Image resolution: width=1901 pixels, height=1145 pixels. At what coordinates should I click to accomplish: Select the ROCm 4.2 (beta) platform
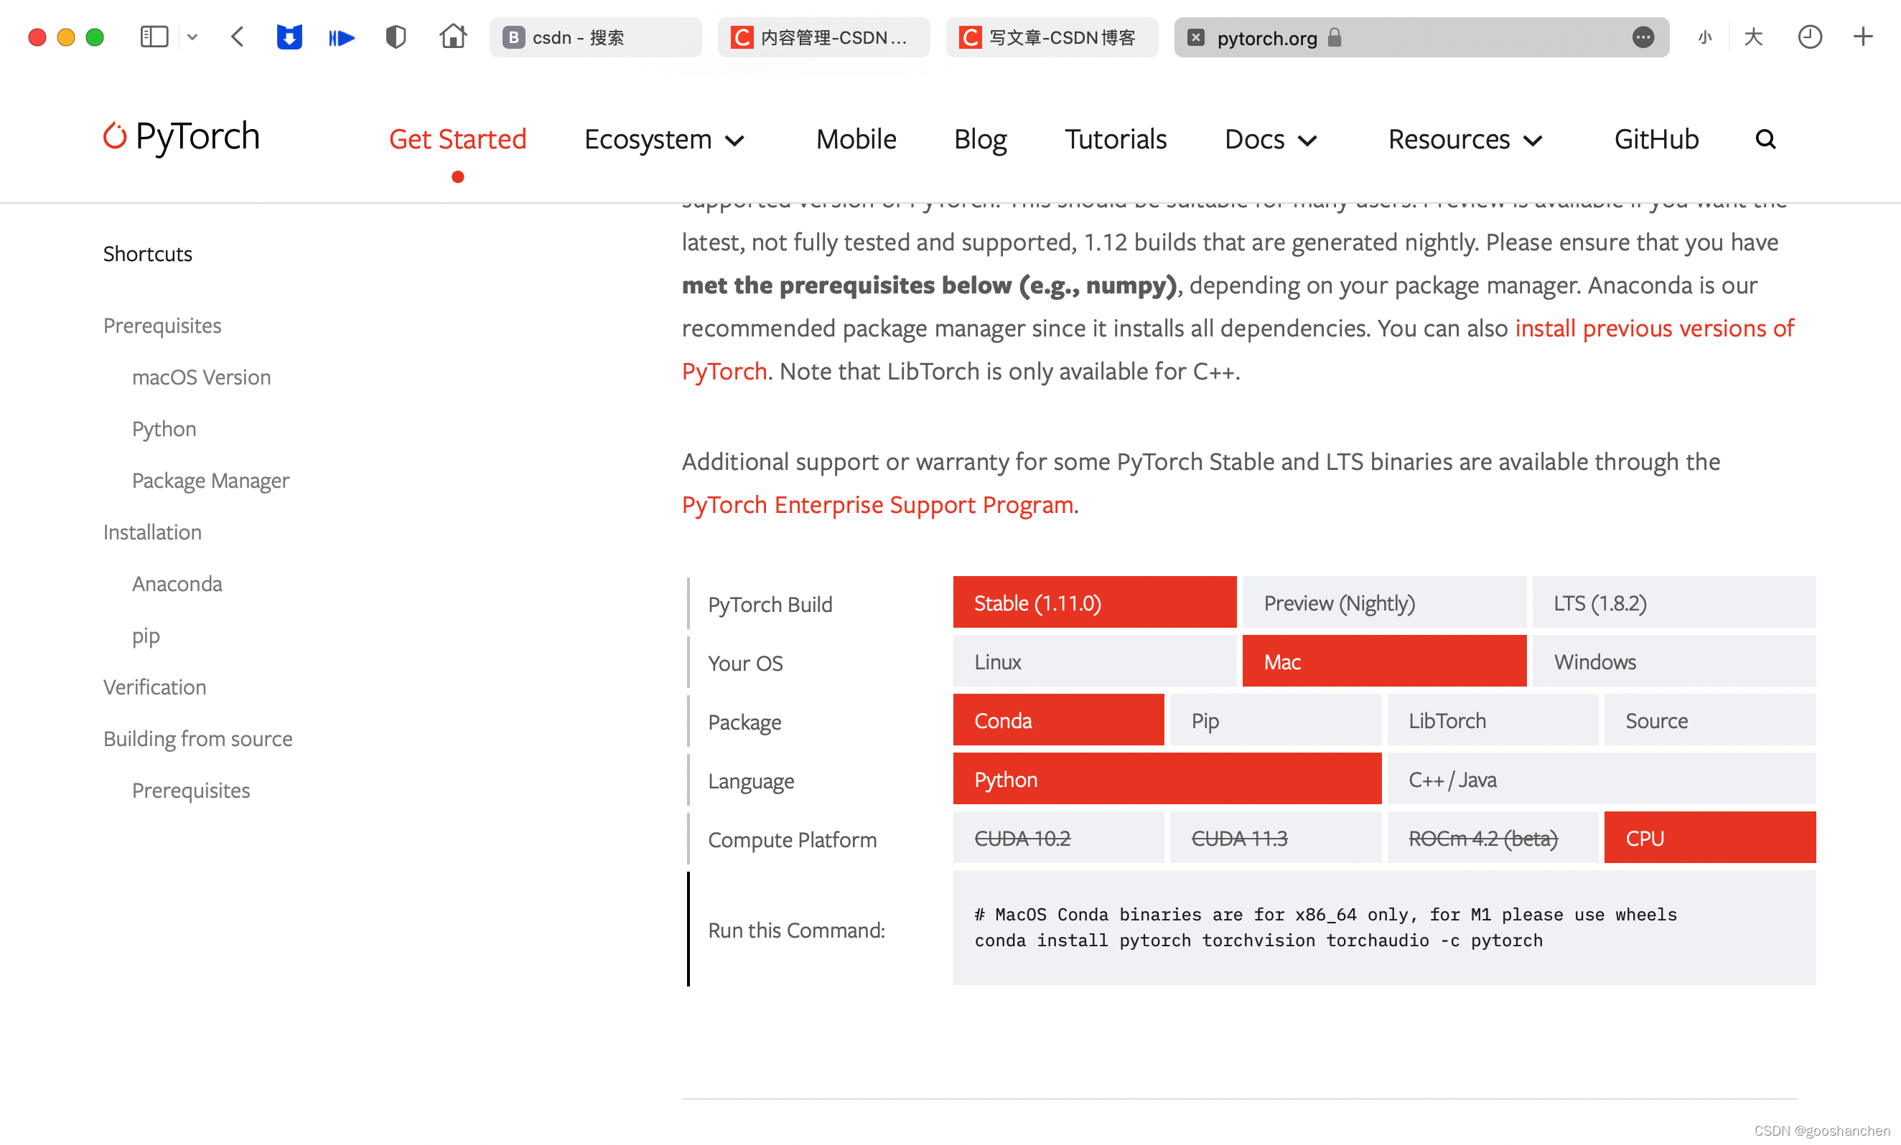[x=1492, y=837]
